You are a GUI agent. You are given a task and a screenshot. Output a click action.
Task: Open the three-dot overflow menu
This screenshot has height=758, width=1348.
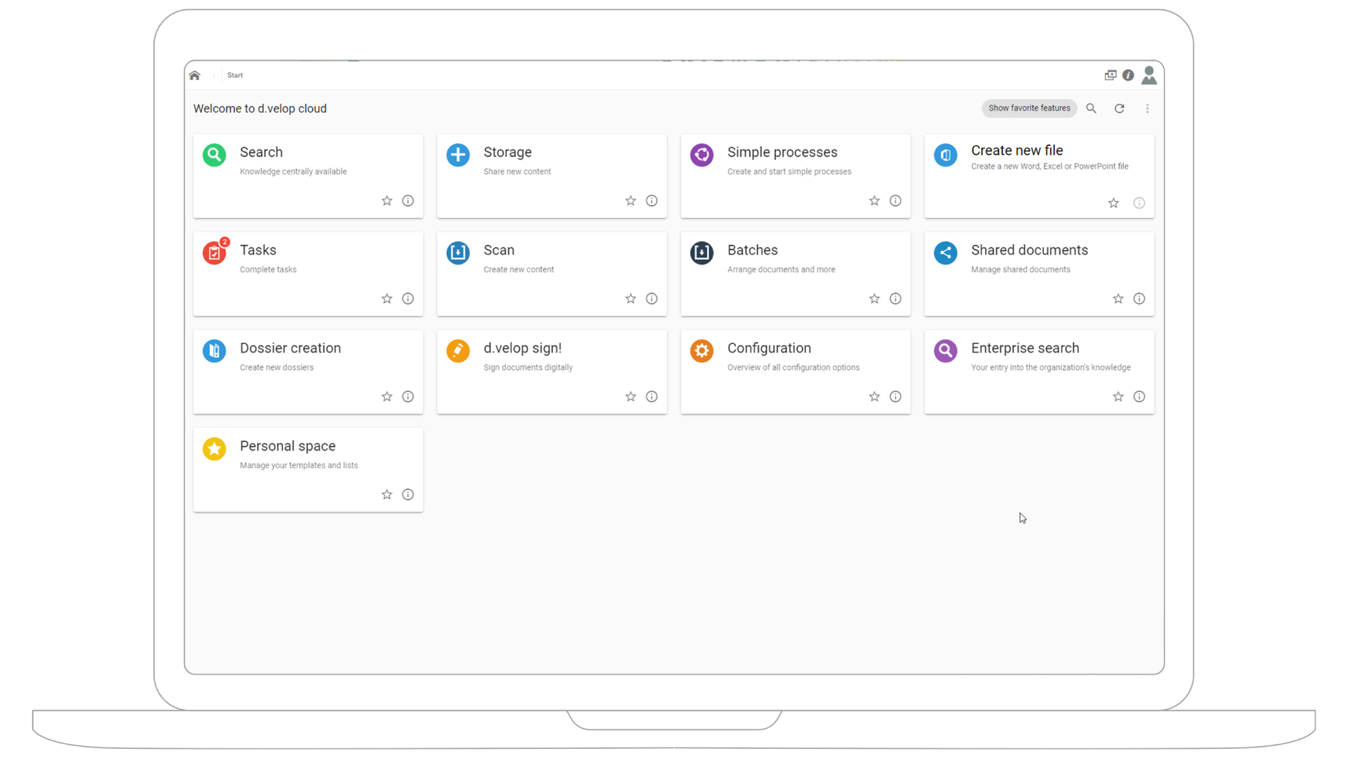[x=1147, y=108]
